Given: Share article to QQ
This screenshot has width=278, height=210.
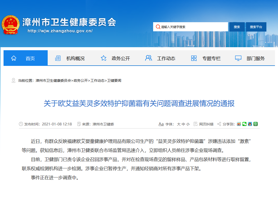Looking at the screenshot, I should click(250, 124).
